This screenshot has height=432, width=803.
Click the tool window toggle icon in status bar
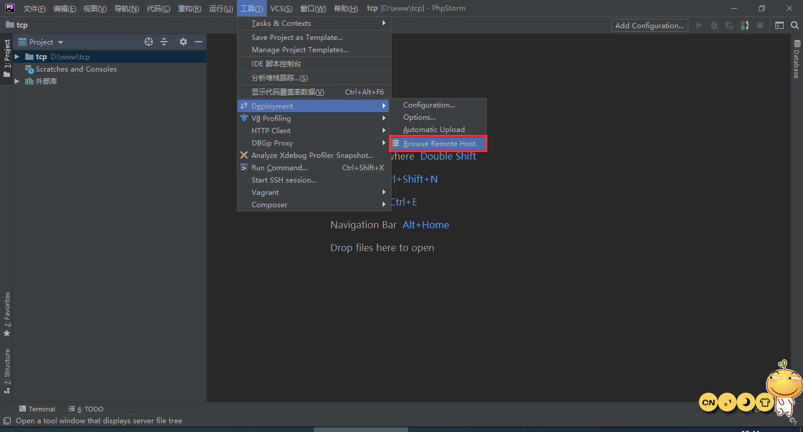click(x=6, y=420)
